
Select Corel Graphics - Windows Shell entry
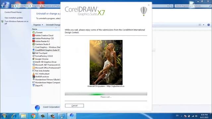(x=46, y=47)
